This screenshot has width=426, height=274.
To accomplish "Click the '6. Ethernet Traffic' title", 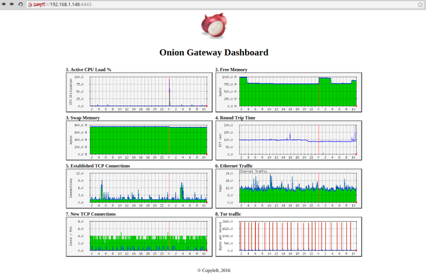I will pyautogui.click(x=234, y=165).
